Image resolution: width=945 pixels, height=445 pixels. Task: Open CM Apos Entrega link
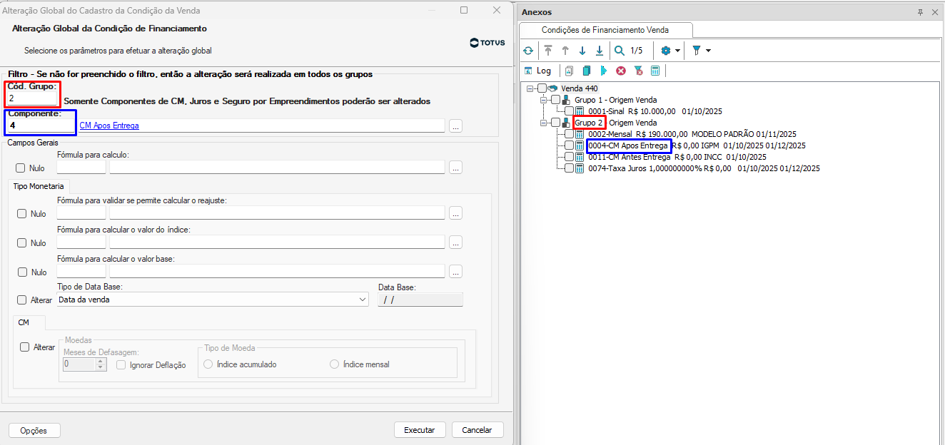pyautogui.click(x=109, y=126)
